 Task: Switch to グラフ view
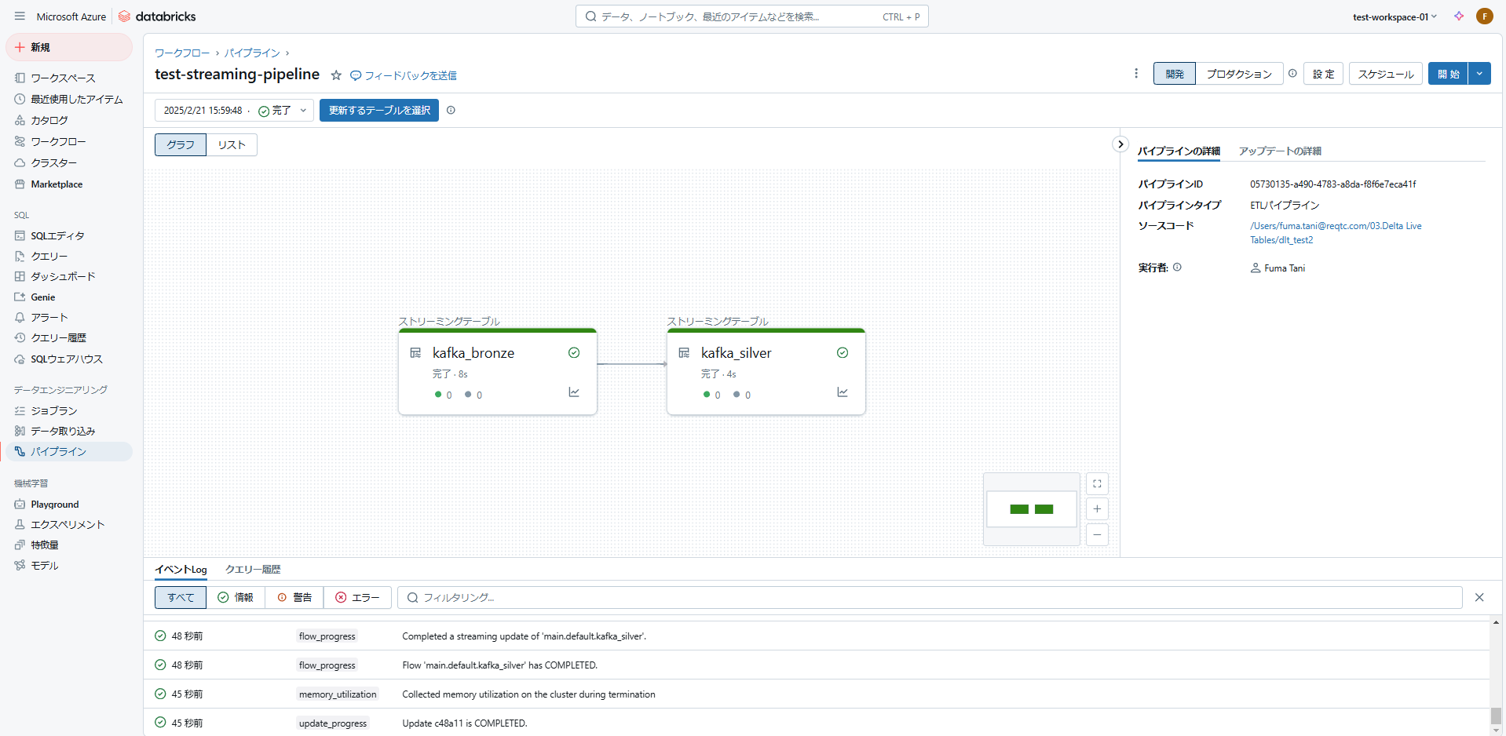181,144
